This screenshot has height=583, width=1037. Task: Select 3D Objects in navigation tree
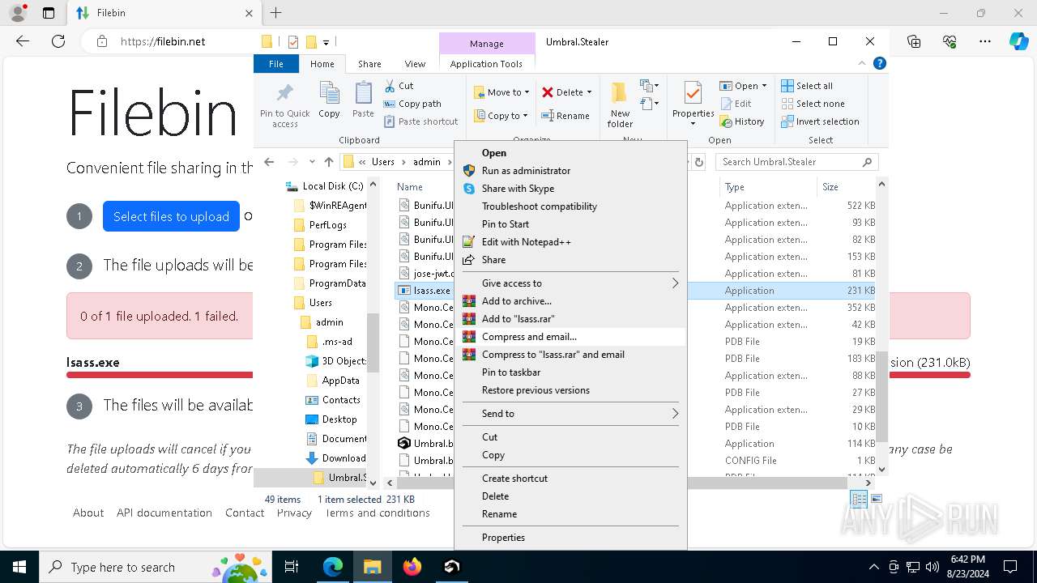[x=335, y=361]
